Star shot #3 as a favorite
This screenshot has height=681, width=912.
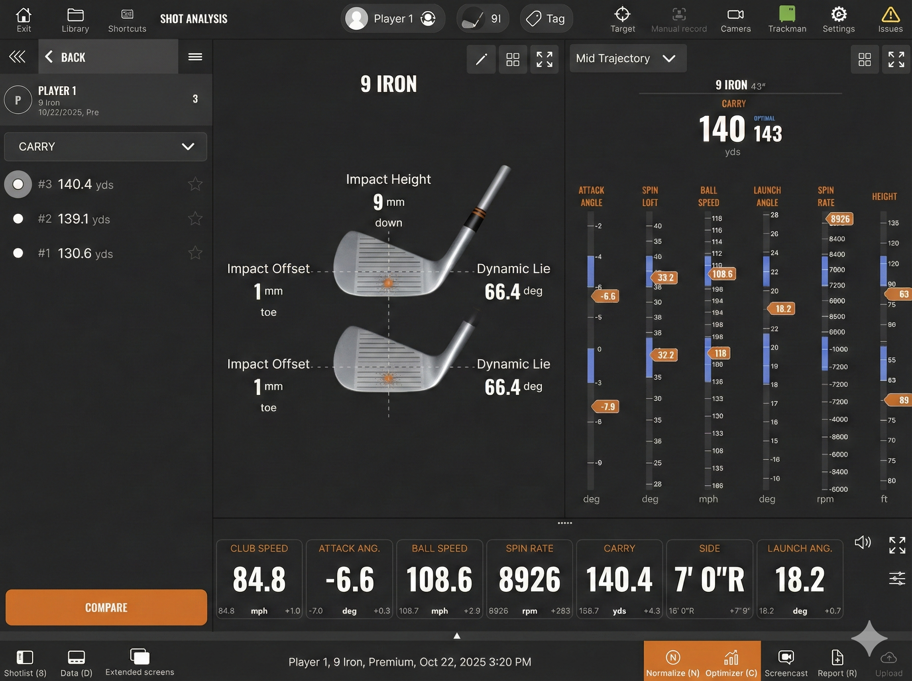(195, 184)
